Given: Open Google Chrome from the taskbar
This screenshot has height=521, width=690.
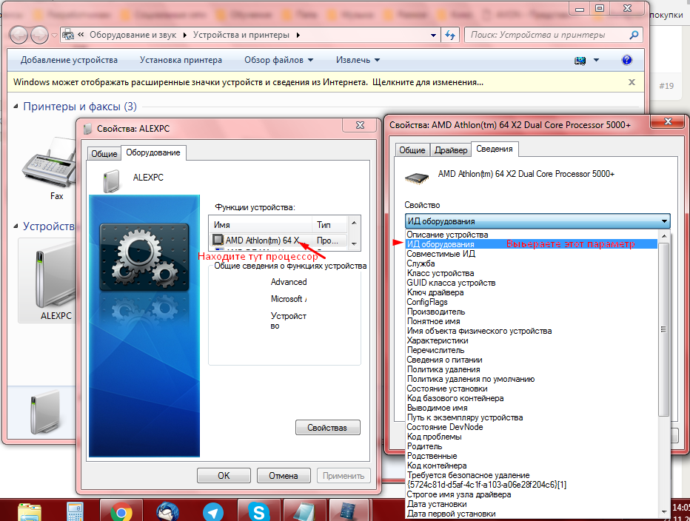Looking at the screenshot, I should [121, 512].
